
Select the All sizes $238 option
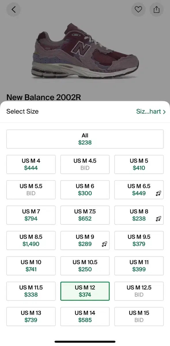85,139
